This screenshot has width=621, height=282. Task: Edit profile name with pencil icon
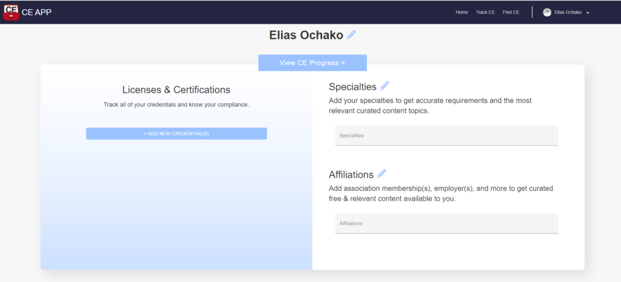(x=351, y=35)
